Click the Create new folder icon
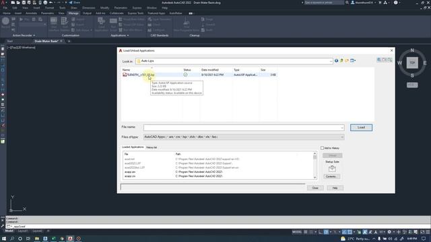 coord(347,61)
